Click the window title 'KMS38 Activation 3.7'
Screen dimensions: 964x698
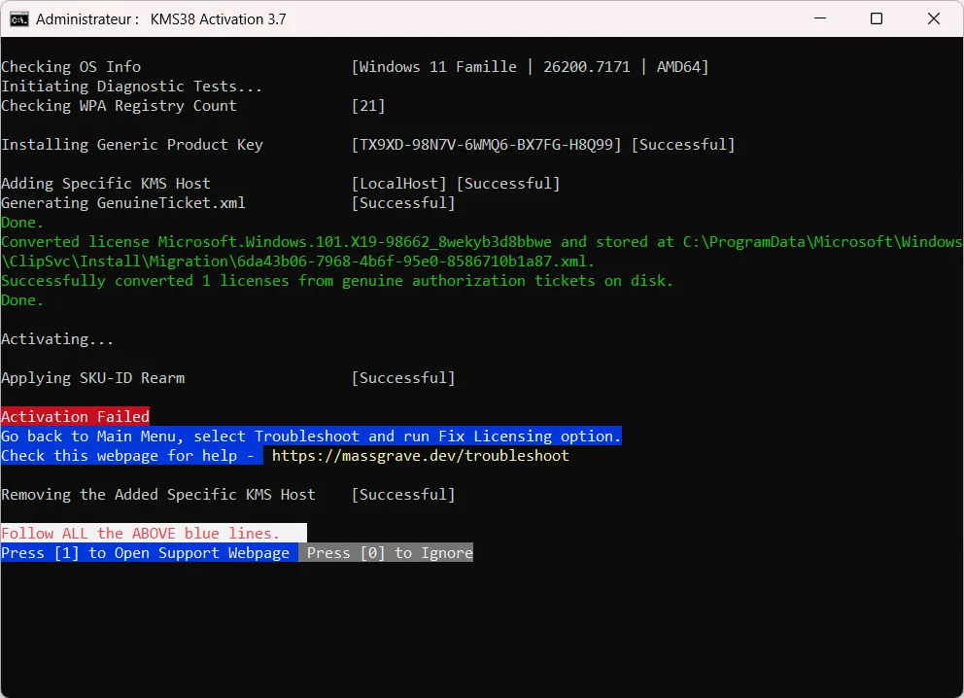[x=218, y=19]
